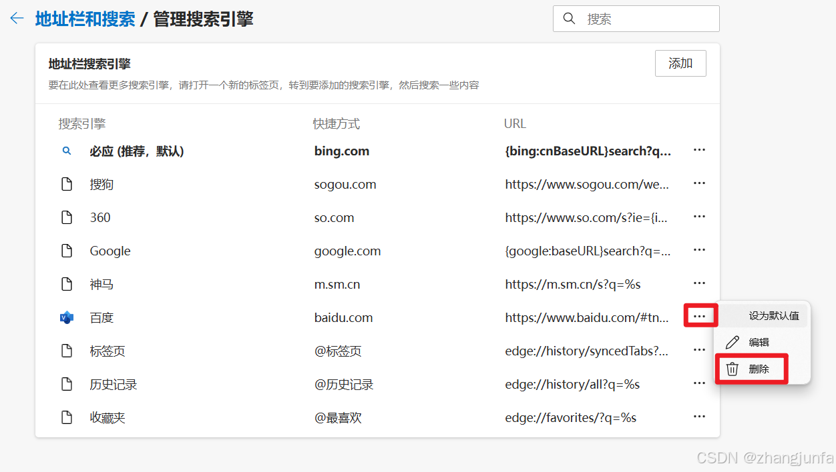Open more options for the 必应 row

pyautogui.click(x=699, y=150)
